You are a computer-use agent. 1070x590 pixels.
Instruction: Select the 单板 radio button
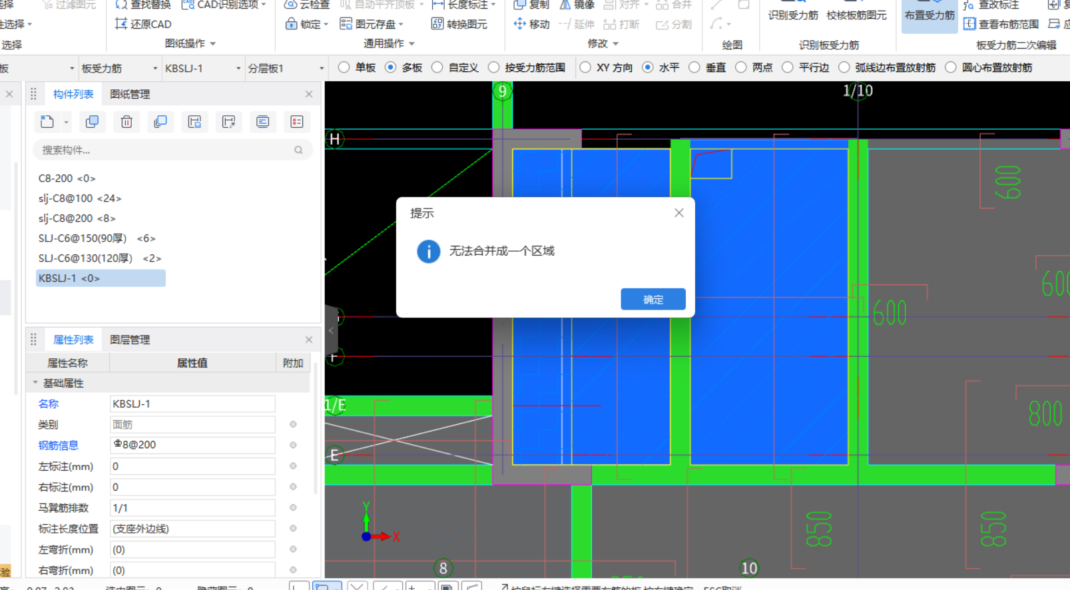[344, 67]
